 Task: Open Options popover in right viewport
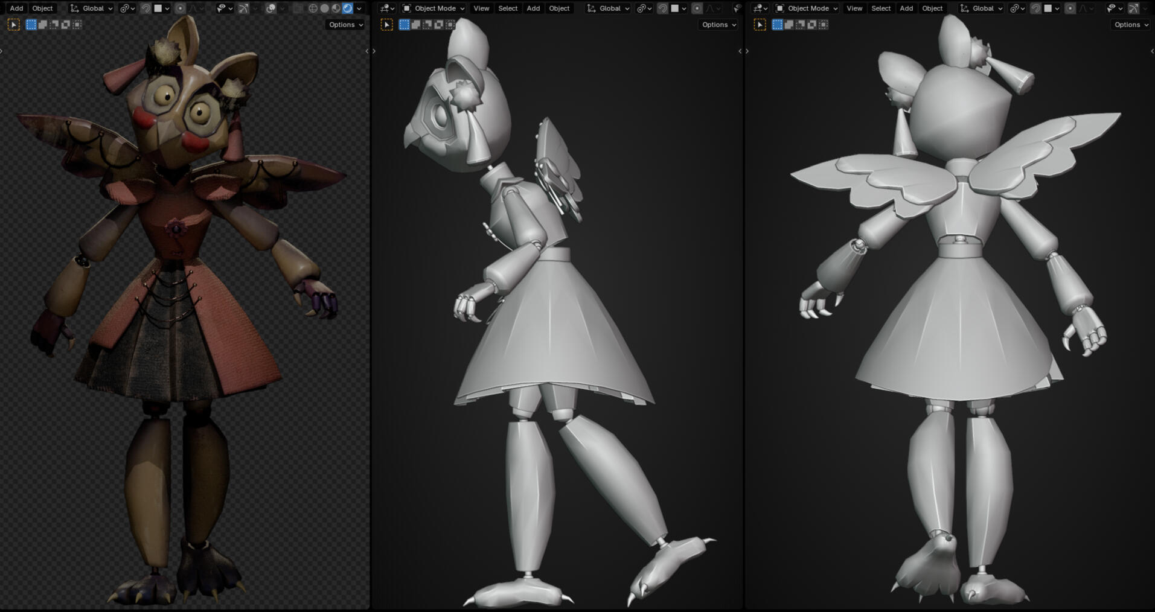(1131, 25)
